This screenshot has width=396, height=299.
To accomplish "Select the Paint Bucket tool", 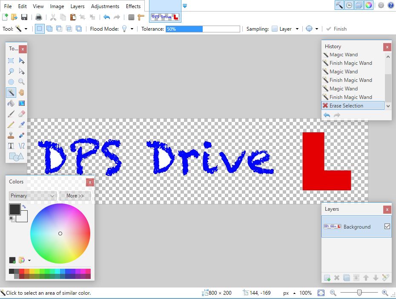I will pyautogui.click(x=11, y=103).
